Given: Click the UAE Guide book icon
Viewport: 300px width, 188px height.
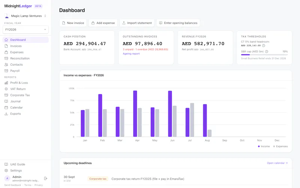Looking at the screenshot, I should 6,164.
